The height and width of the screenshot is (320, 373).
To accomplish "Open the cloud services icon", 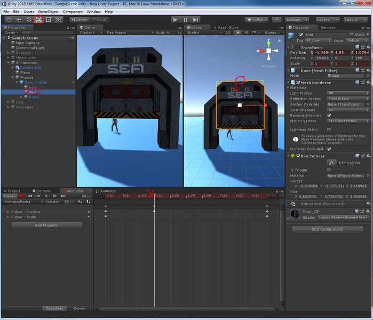I will coord(276,20).
